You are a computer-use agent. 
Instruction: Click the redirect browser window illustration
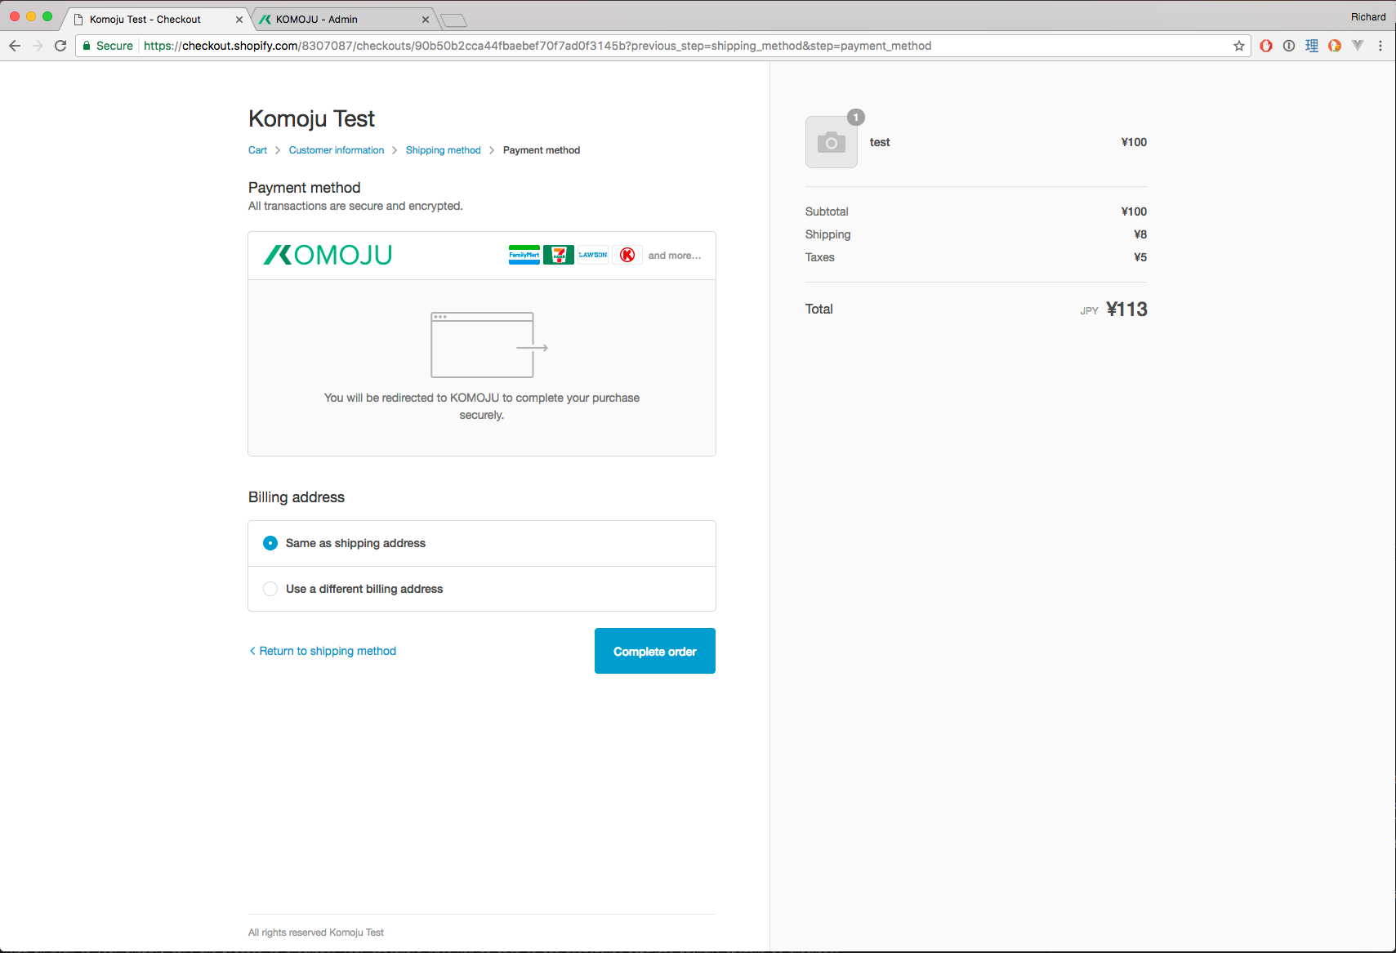pos(488,345)
